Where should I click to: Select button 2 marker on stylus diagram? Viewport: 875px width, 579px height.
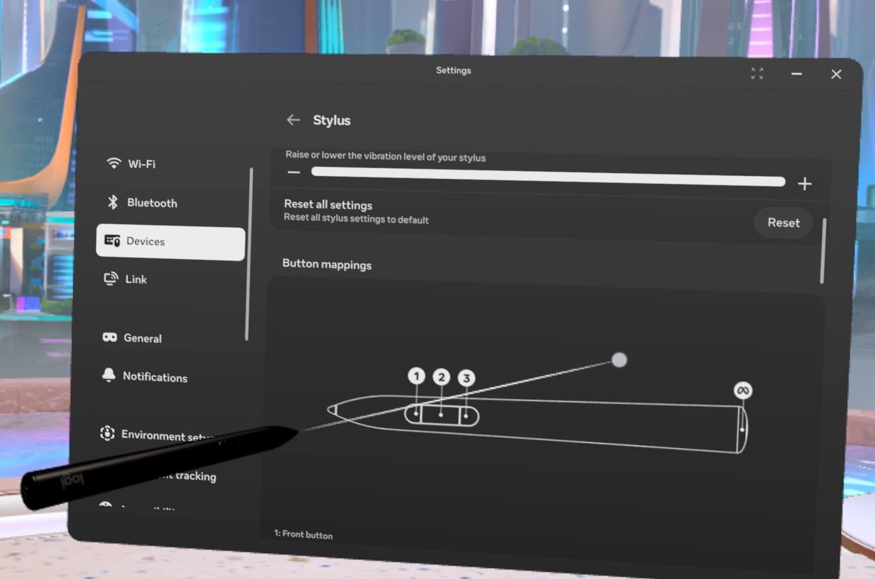(441, 377)
